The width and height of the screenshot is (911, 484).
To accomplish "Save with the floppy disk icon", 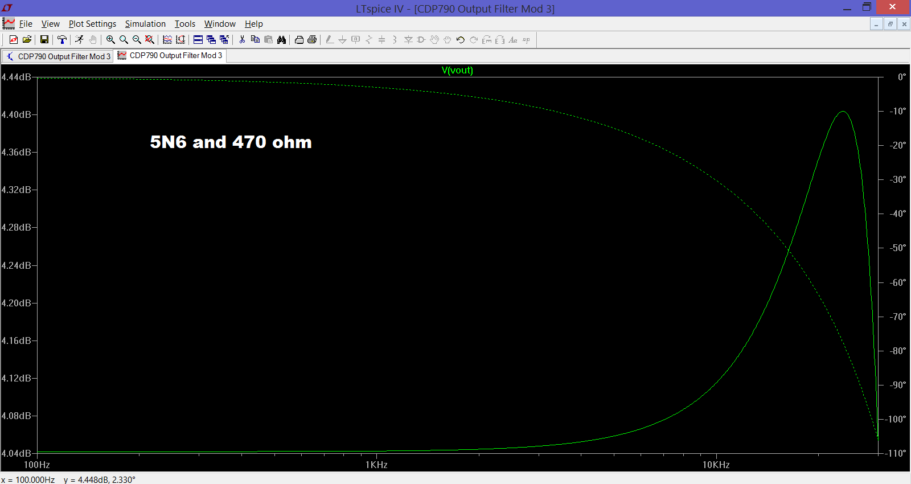I will pos(44,39).
